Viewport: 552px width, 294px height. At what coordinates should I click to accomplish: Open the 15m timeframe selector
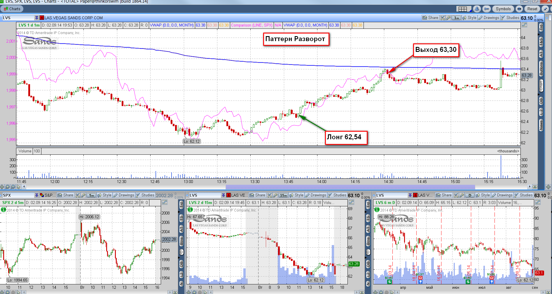[x=283, y=195]
